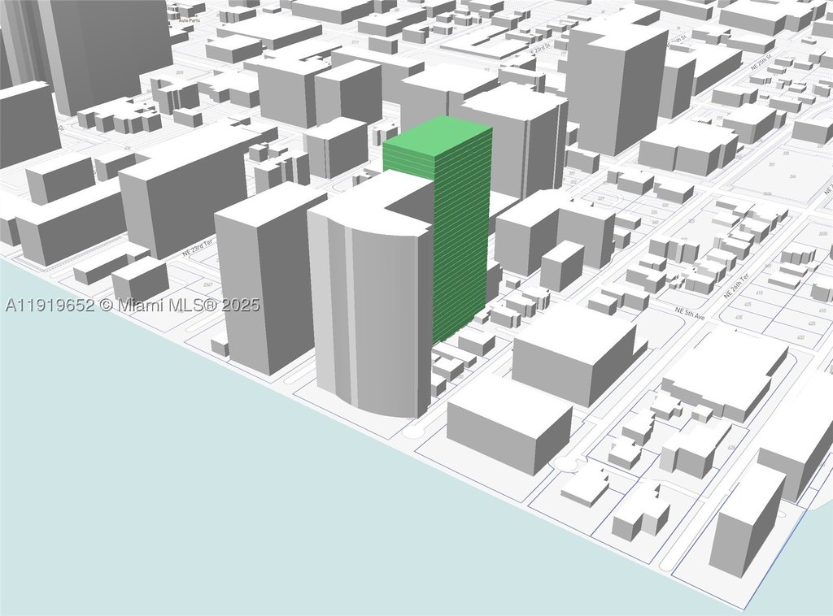Select the curved-front gray tower on the waterfront

(x=372, y=297)
